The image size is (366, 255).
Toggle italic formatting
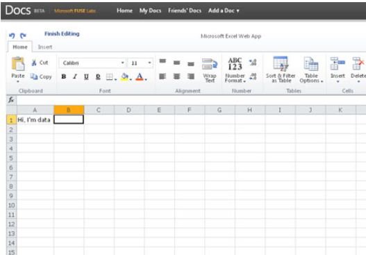(x=75, y=76)
